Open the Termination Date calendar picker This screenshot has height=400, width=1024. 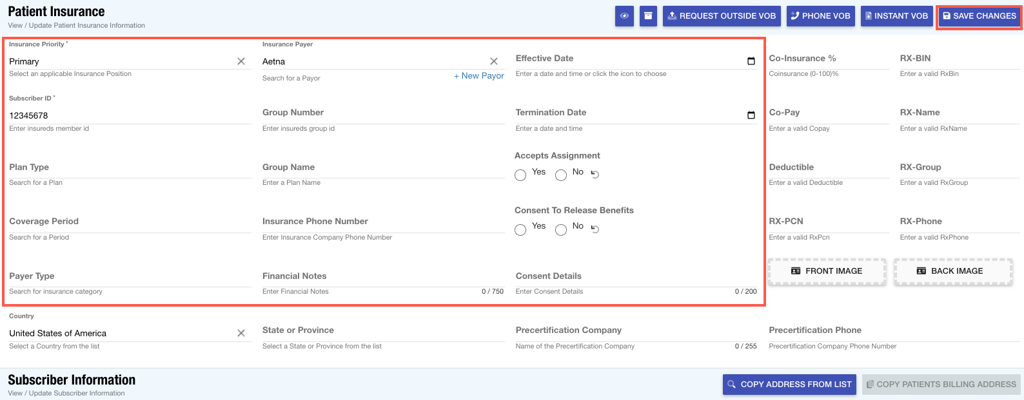pos(751,115)
